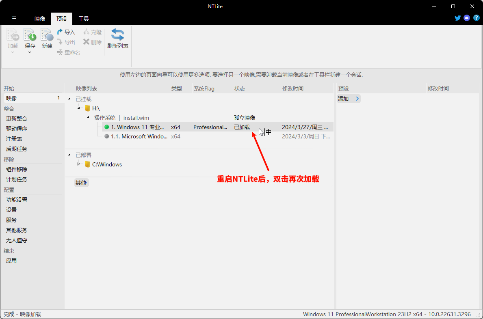Viewport: 483px width, 319px height.
Task: Open the Discord link icon
Action: pos(467,18)
